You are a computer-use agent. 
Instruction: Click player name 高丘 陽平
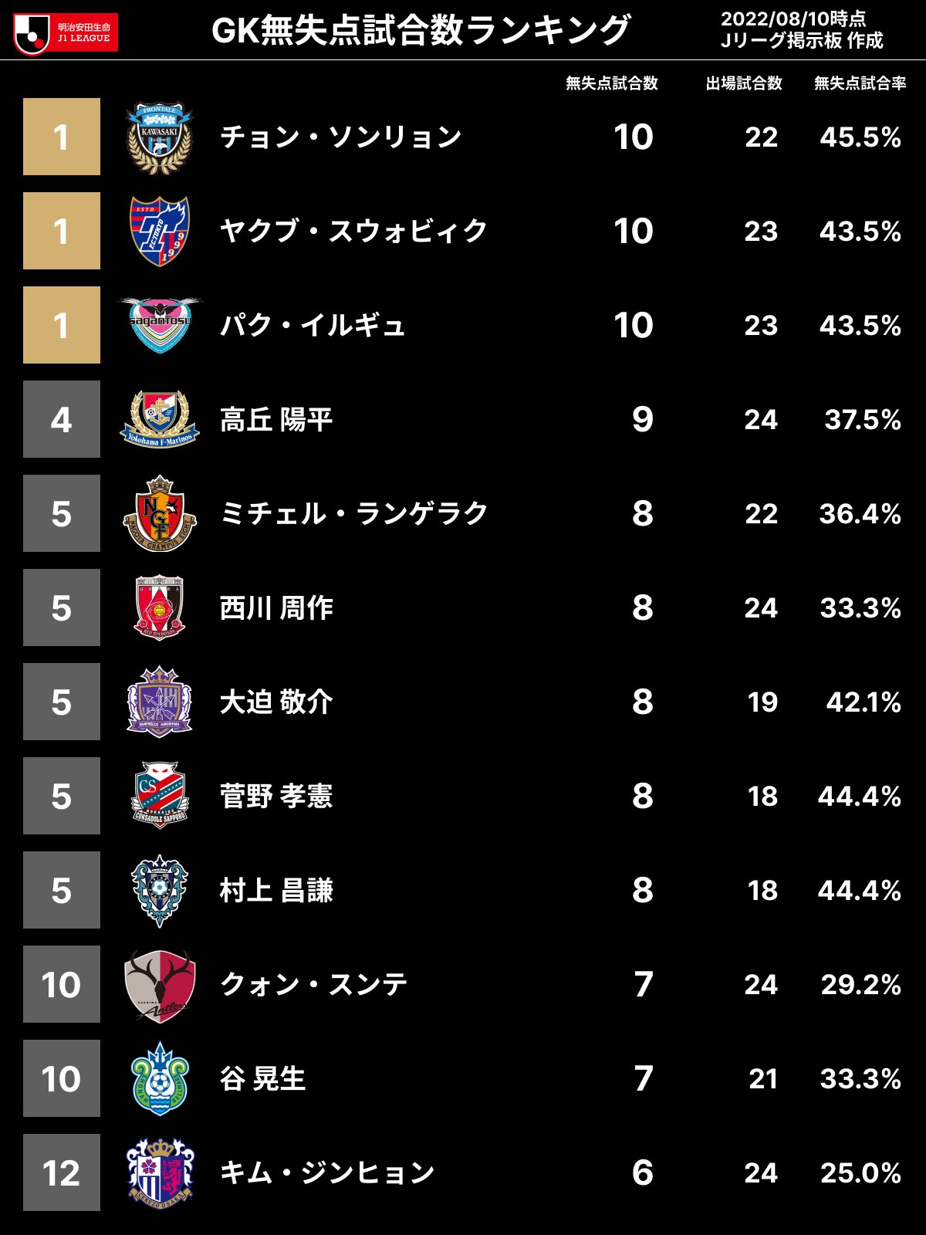(276, 420)
